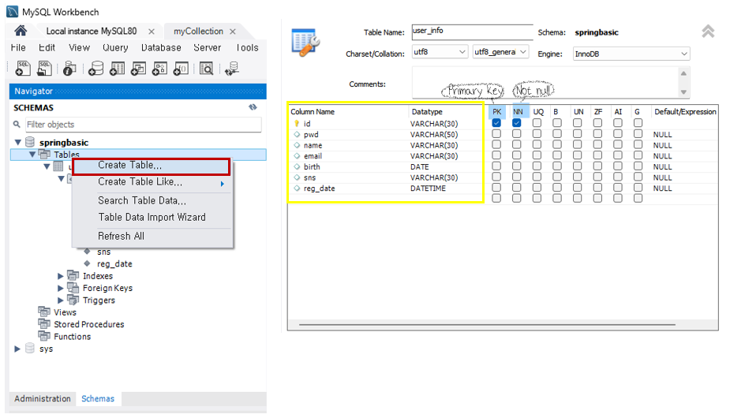The image size is (730, 418).
Task: Open the Charset utf8 dropdown
Action: point(440,52)
